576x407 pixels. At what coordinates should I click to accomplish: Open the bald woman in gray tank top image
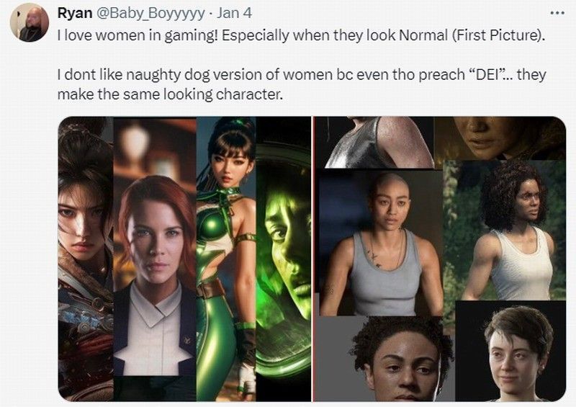(381, 243)
